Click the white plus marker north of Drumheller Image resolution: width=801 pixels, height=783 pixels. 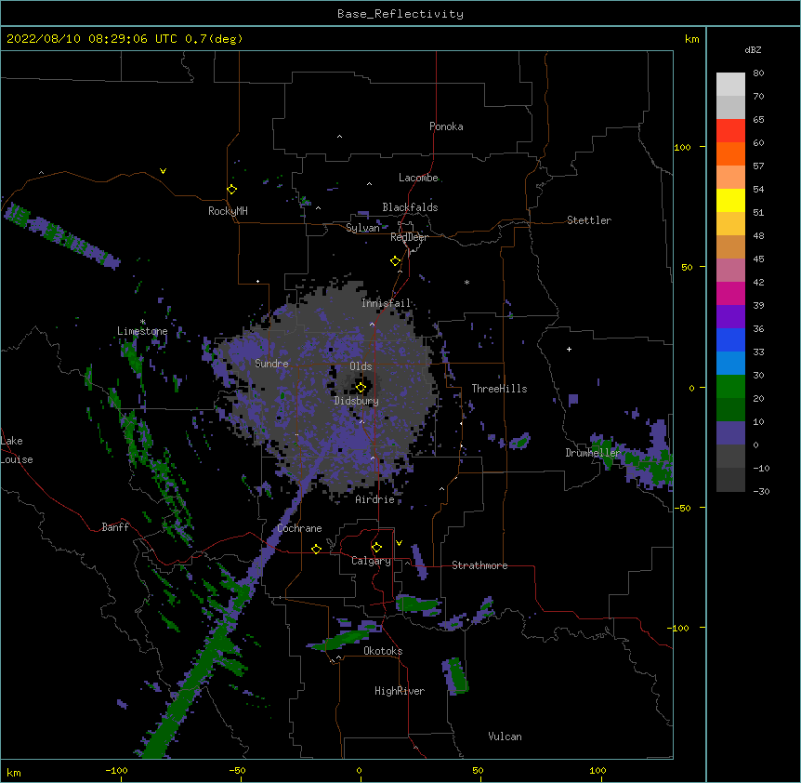(569, 349)
